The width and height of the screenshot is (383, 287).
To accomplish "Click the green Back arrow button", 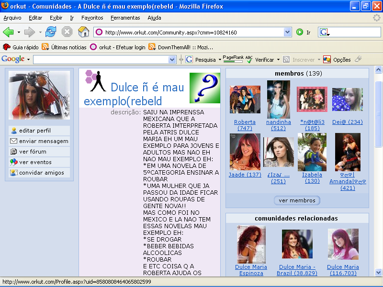I will click(8, 32).
